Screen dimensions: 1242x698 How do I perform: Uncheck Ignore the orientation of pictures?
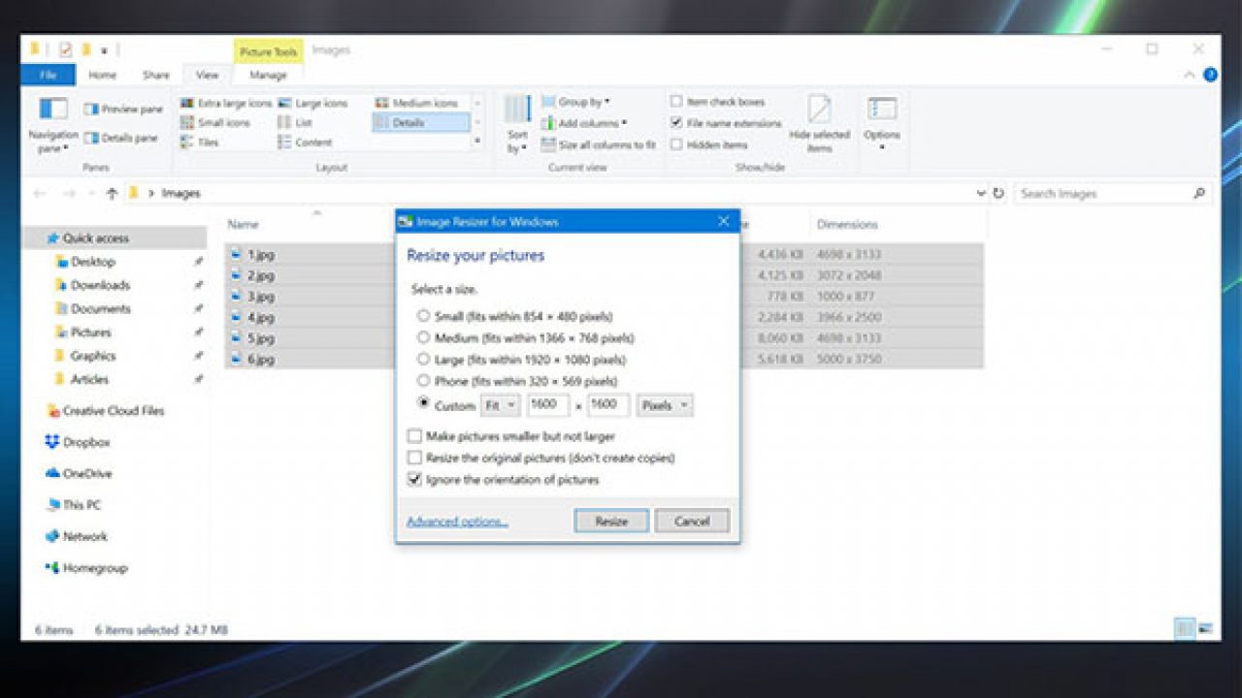pos(414,479)
